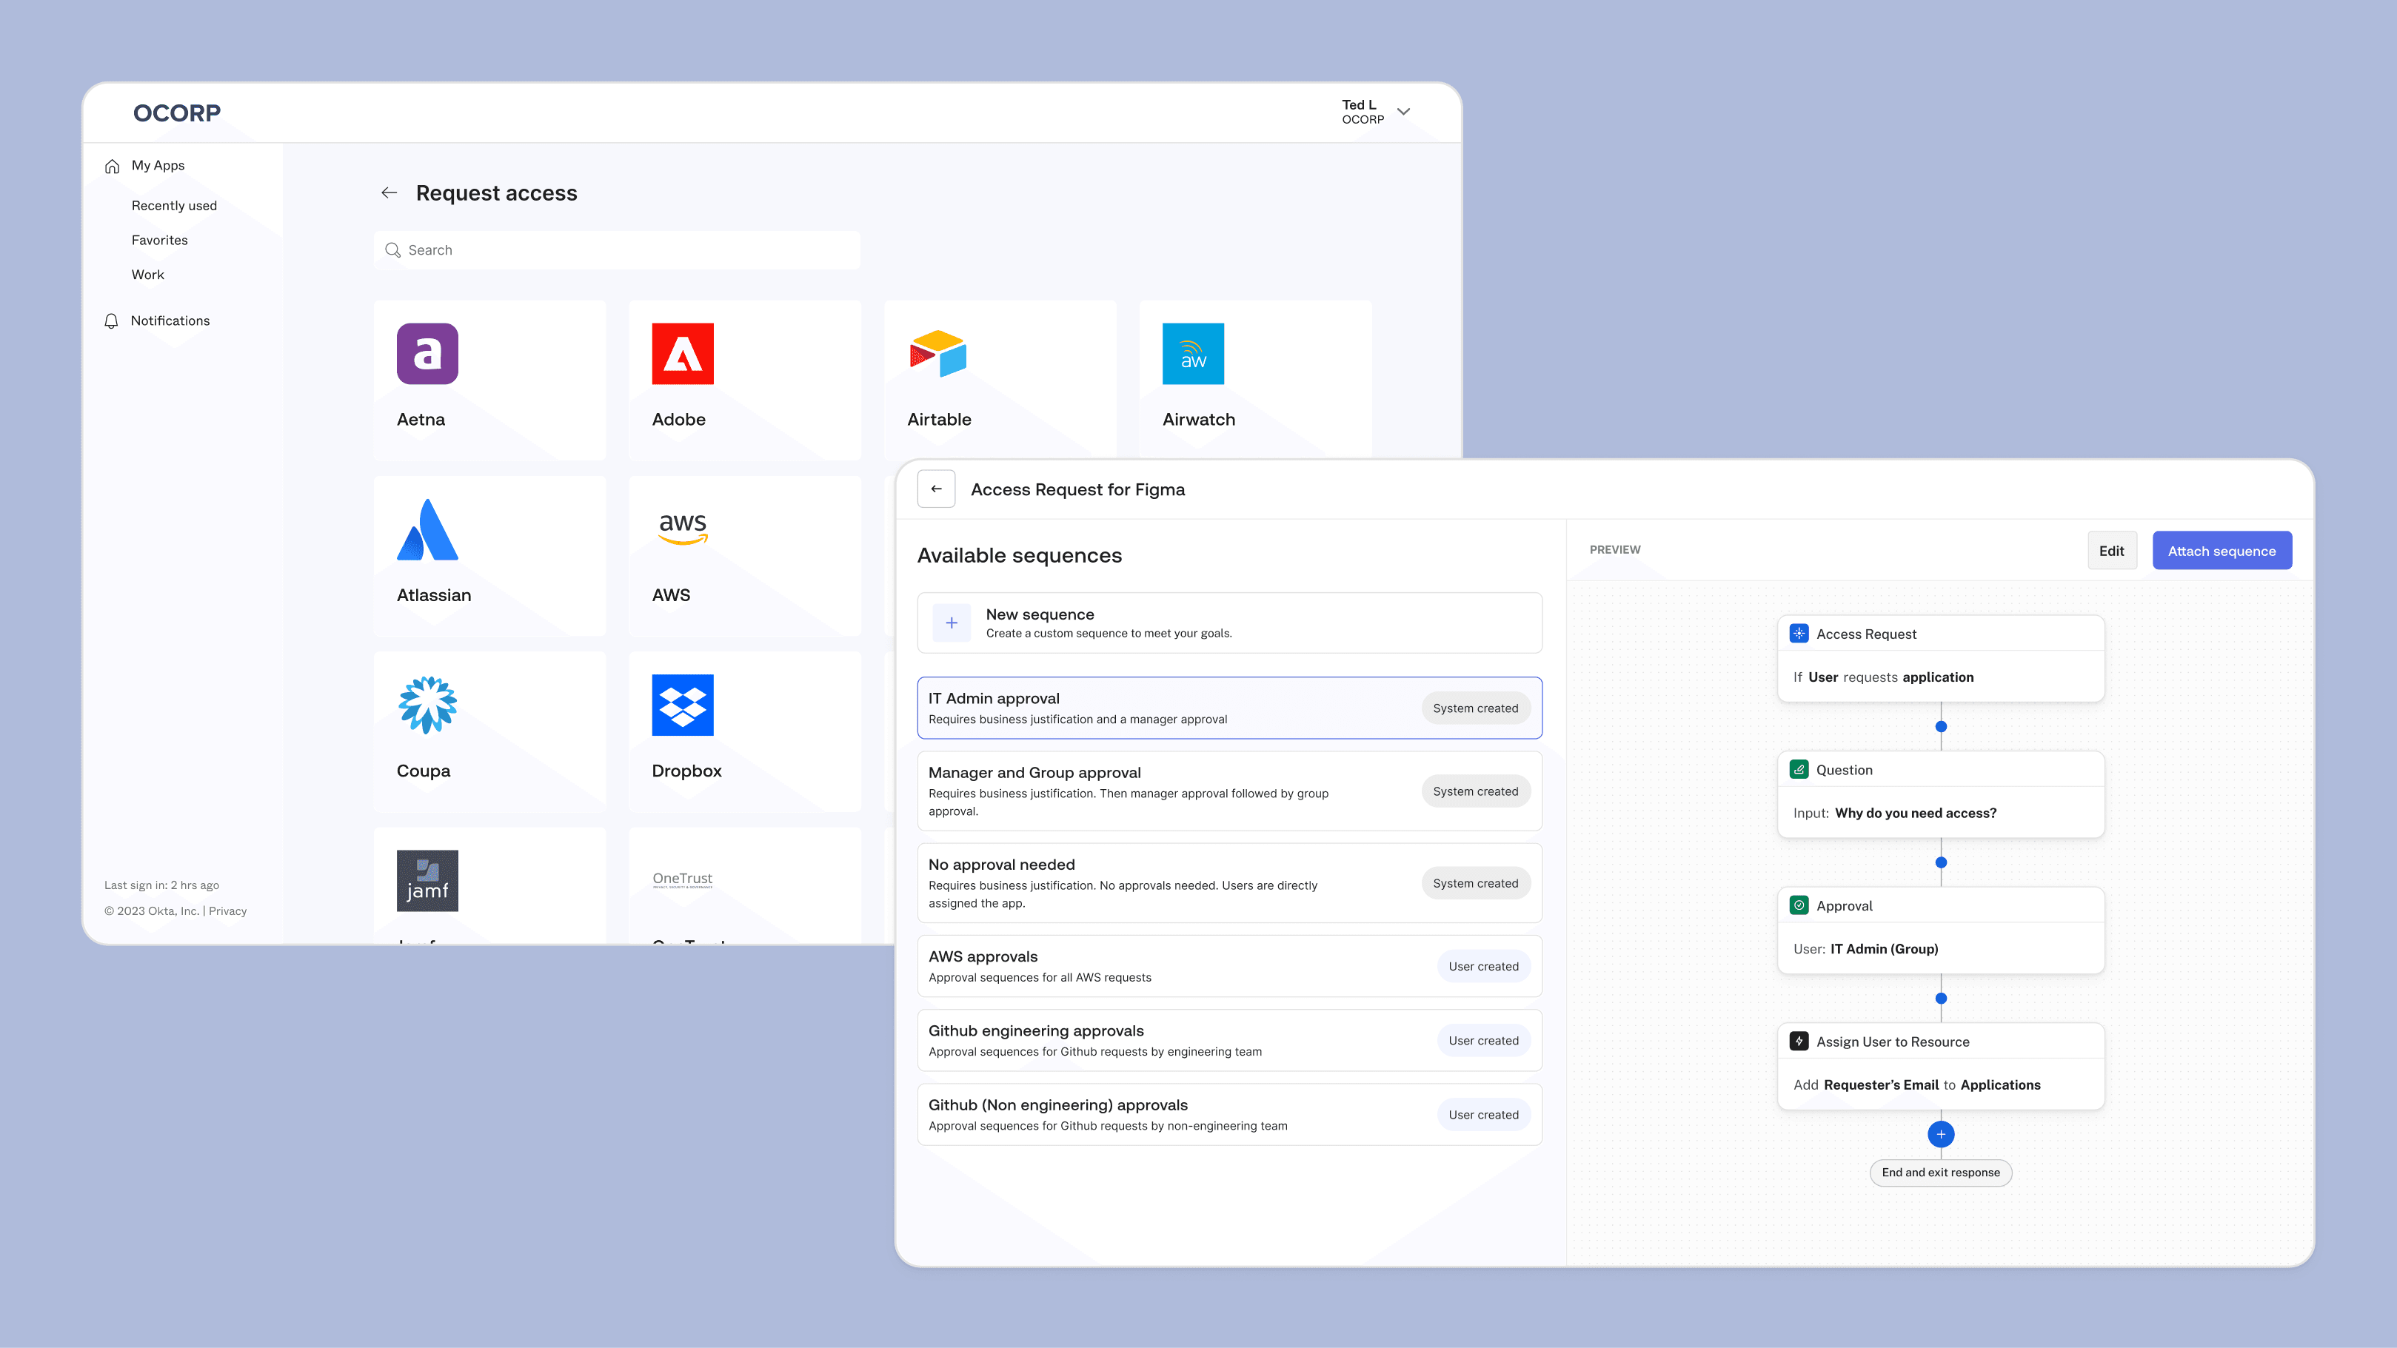The width and height of the screenshot is (2397, 1348).
Task: Open the AWS app icon
Action: [683, 529]
